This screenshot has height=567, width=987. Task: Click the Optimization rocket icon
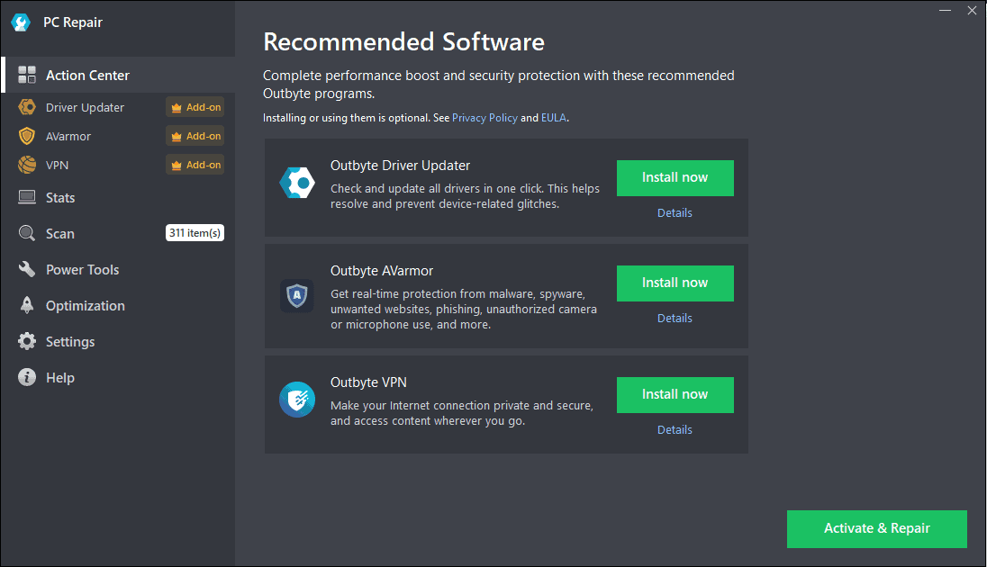point(27,305)
